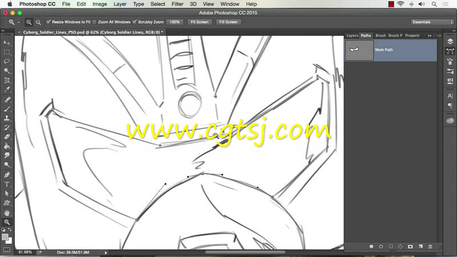Select the Lasso tool
Image resolution: width=457 pixels, height=257 pixels.
click(x=7, y=61)
